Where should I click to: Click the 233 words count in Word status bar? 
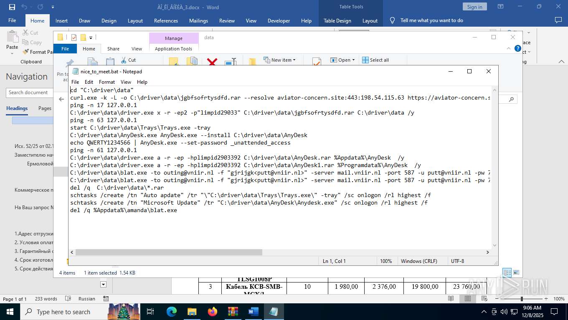[46, 299]
